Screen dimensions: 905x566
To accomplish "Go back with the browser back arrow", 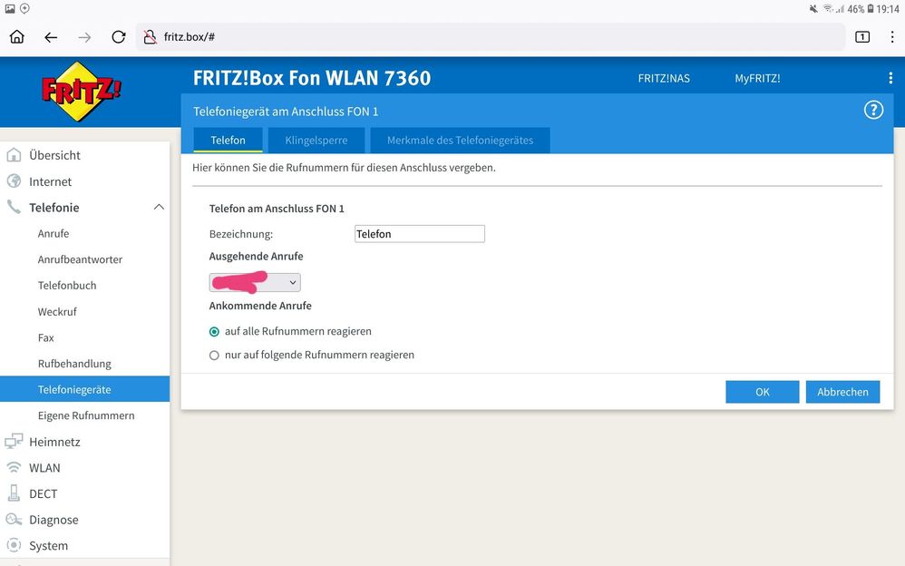I will coord(51,37).
